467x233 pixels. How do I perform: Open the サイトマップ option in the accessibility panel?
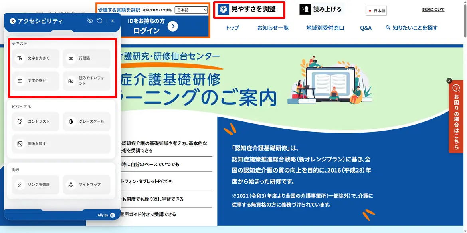87,185
